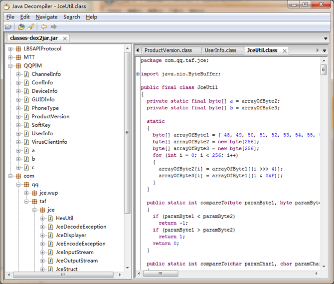The width and height of the screenshot is (334, 284).
Task: Click the VirusClientInfo class file icon
Action: point(26,142)
